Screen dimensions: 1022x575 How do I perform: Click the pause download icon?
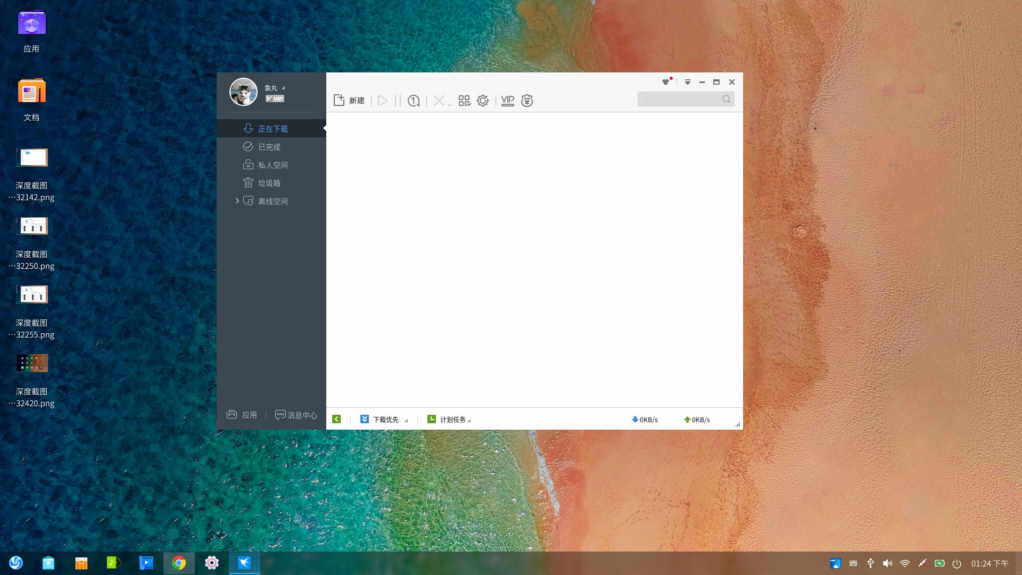click(398, 101)
